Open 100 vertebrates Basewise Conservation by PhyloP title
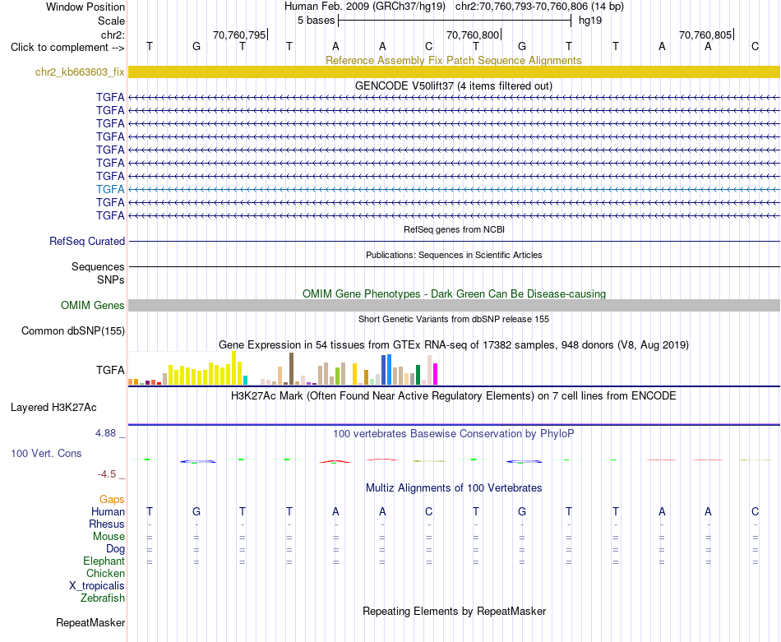 pyautogui.click(x=453, y=434)
